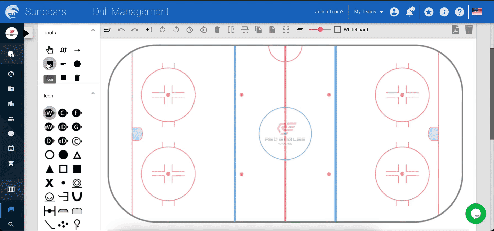This screenshot has height=231, width=494.
Task: Choose the solid black circle icon
Action: 63,155
